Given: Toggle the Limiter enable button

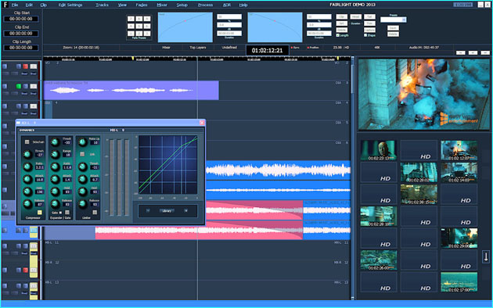Looking at the screenshot, I should pos(95,213).
